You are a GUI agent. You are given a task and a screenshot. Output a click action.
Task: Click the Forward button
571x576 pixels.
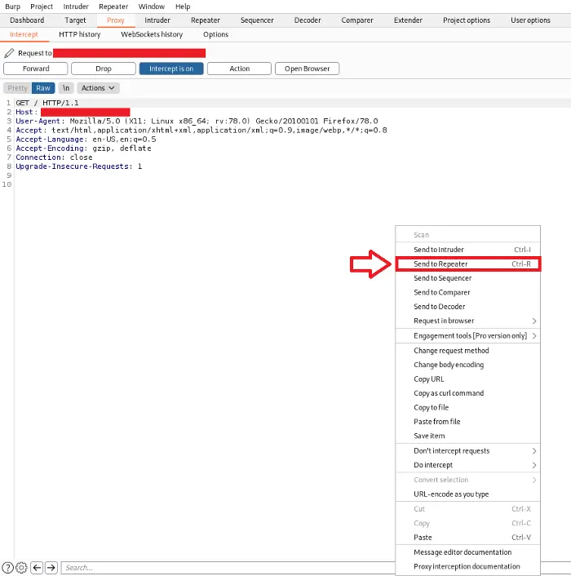click(36, 69)
